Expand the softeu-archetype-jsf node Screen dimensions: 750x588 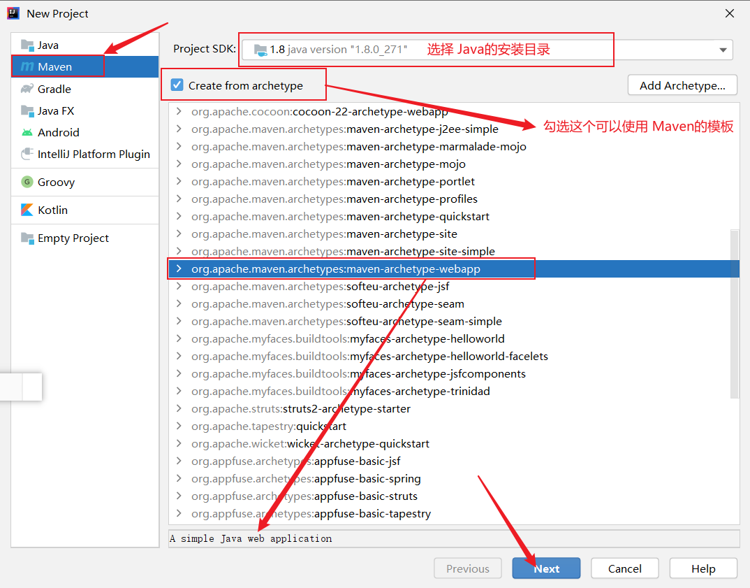[179, 286]
